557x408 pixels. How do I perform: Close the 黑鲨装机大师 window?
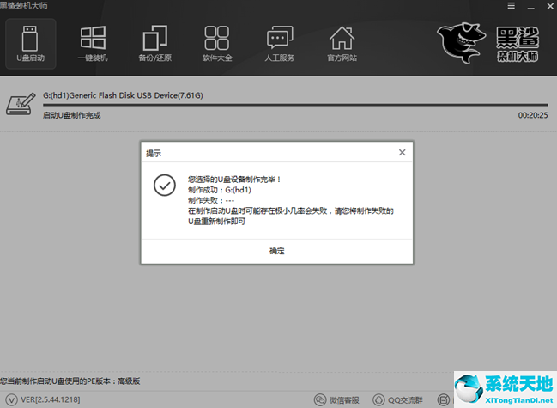click(550, 6)
